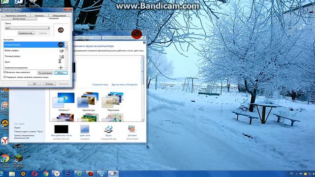Viewport: 315px width, 177px height.
Task: Open 'Центр специальных возможностей' link
Action: [x=24, y=137]
